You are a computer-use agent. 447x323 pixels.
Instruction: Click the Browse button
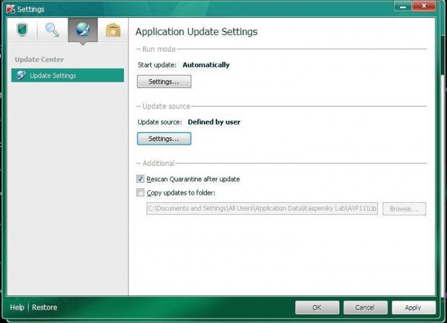[x=404, y=209]
